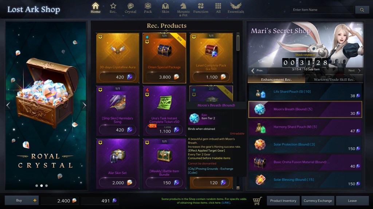This screenshot has height=209, width=373.
Task: Open the Currency Exchange window
Action: pos(318,201)
